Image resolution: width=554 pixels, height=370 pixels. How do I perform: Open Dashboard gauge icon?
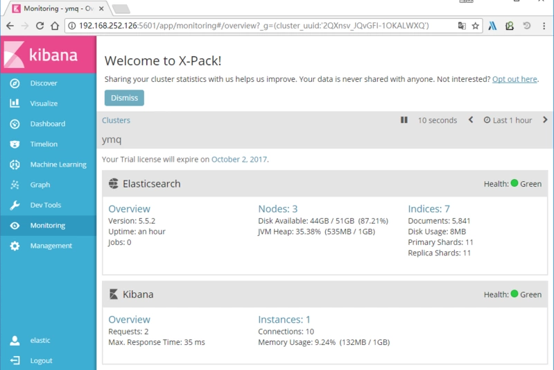click(15, 124)
